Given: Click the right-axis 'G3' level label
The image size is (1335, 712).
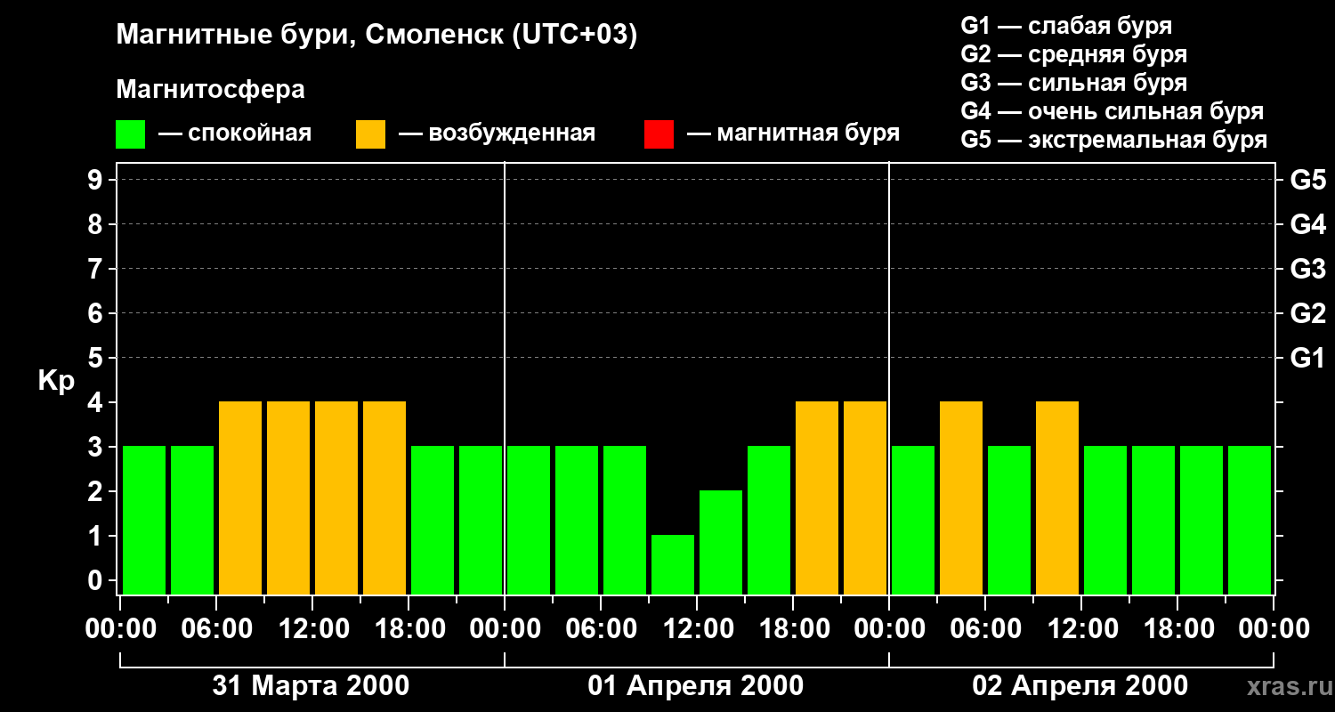Looking at the screenshot, I should coord(1307,269).
